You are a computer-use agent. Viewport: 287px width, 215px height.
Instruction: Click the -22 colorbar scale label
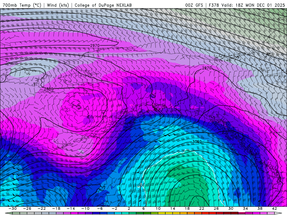[42, 209]
